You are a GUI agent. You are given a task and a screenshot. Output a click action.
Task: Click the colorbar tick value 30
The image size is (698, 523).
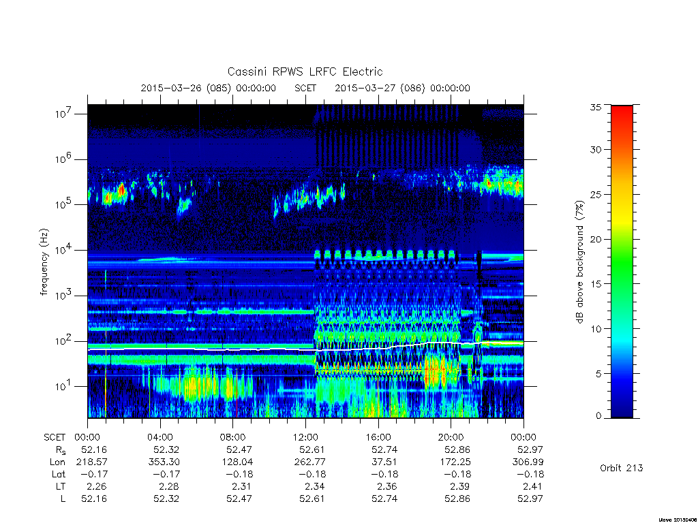click(x=595, y=149)
